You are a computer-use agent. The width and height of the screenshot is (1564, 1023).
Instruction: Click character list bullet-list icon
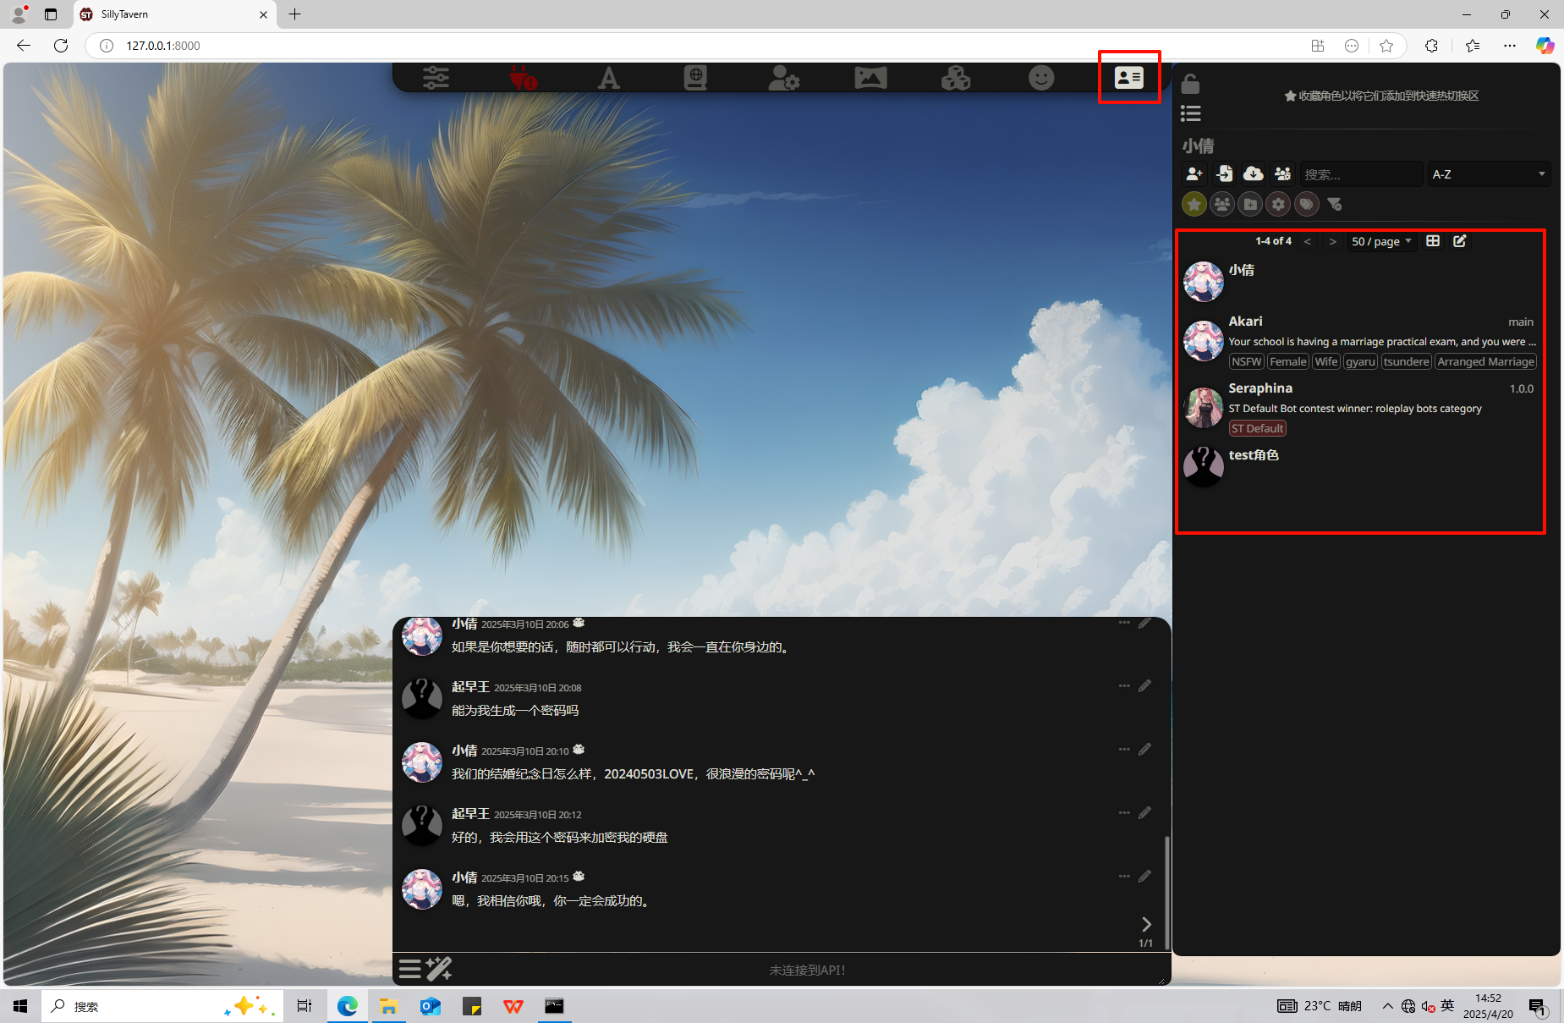(x=1191, y=113)
